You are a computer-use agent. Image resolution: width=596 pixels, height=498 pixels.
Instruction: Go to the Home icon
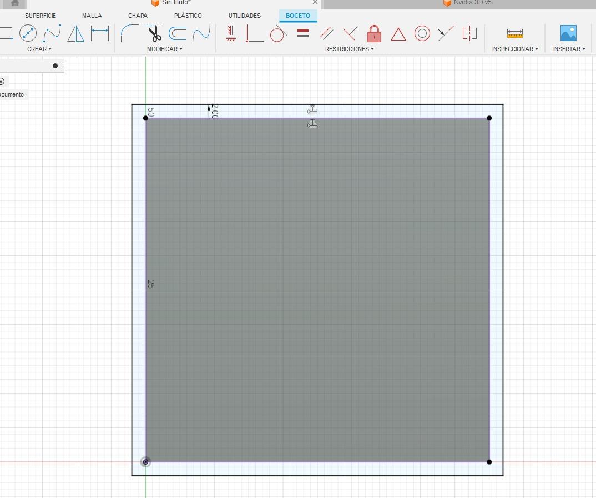tap(15, 3)
